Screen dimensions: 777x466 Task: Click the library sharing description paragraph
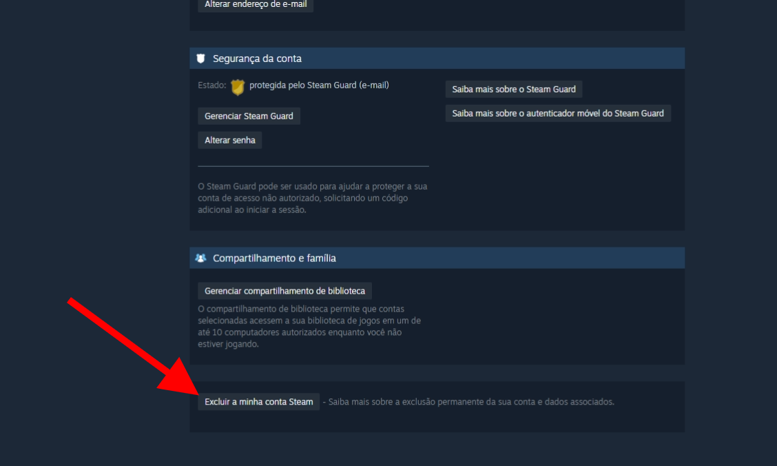pyautogui.click(x=310, y=326)
